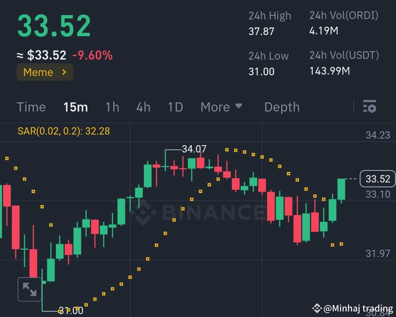Switch to the 4h timeframe tab
Screen dimensions: 396x317
[x=143, y=107]
